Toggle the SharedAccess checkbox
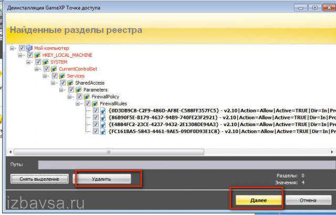 63,83
